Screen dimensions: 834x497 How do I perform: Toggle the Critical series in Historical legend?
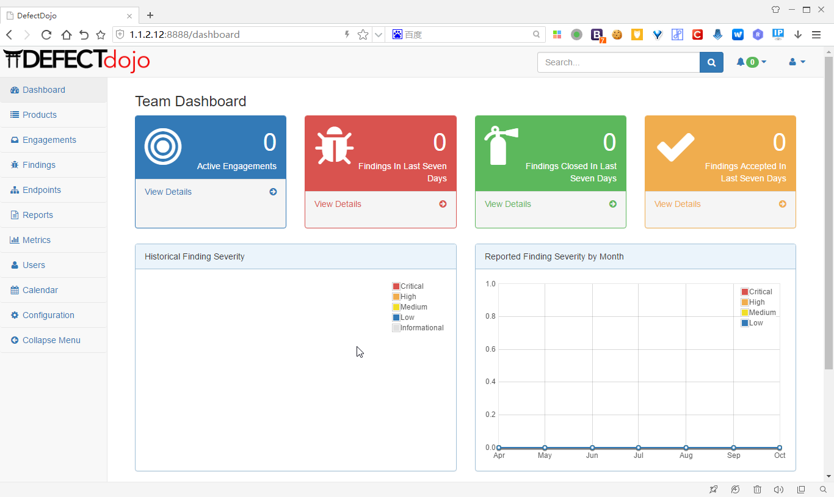pos(396,286)
